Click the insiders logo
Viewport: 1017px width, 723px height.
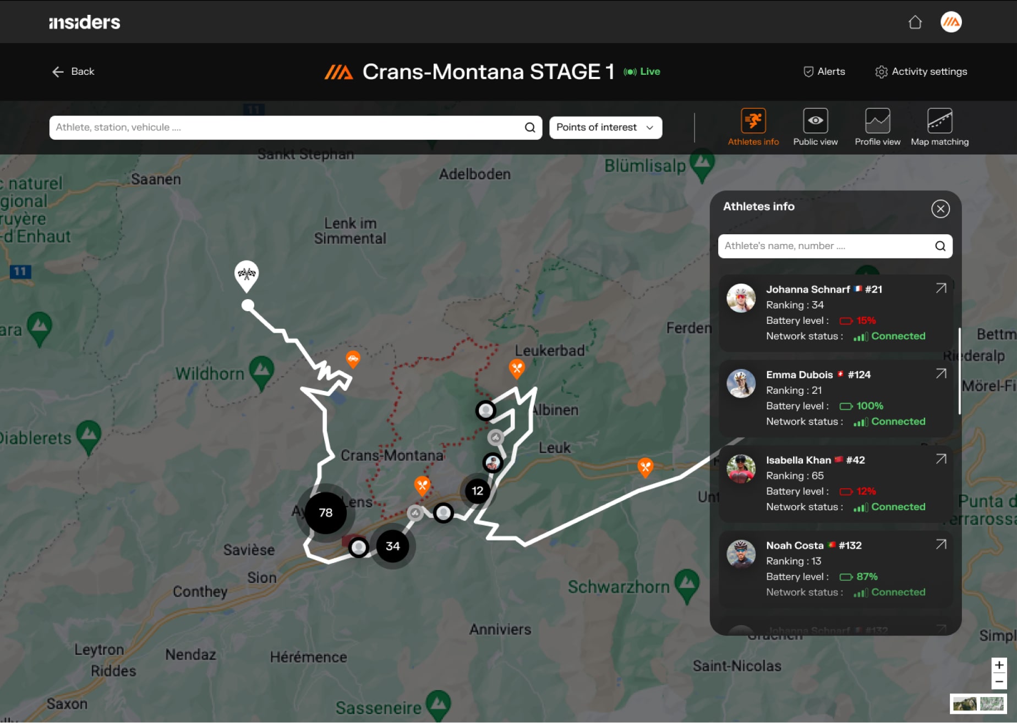[84, 22]
